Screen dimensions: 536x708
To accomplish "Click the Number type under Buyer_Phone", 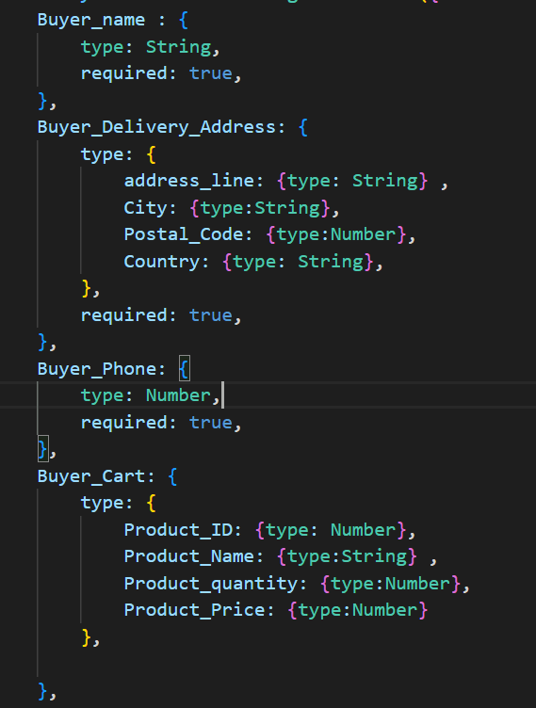I will (x=178, y=395).
